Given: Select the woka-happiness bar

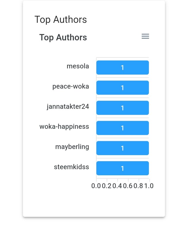Looking at the screenshot, I should [x=122, y=128].
